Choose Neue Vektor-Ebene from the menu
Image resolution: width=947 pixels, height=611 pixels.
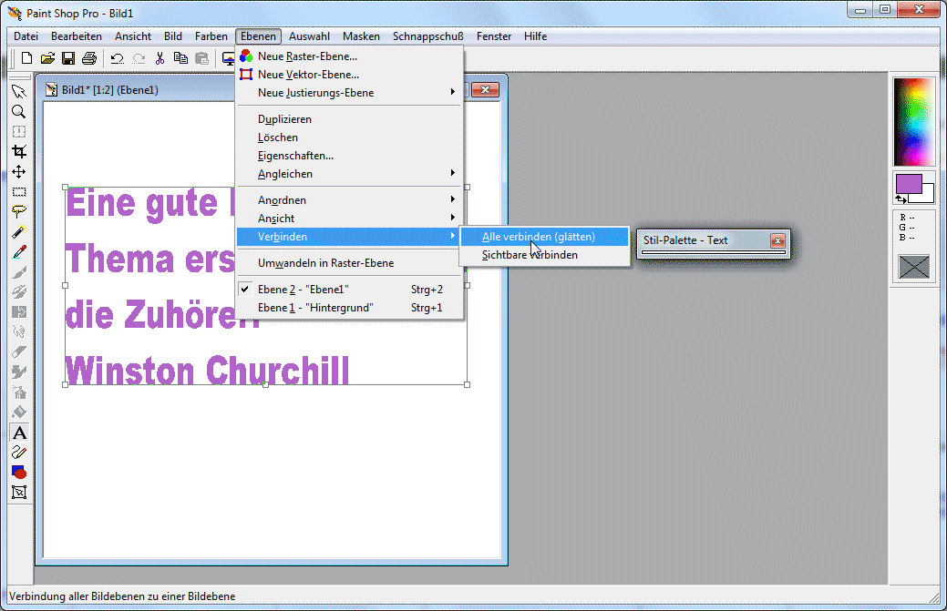click(349, 74)
